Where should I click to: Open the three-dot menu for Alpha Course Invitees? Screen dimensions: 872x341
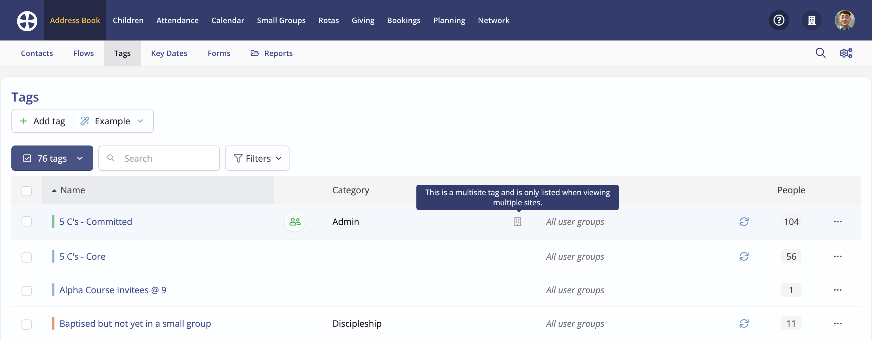(838, 290)
